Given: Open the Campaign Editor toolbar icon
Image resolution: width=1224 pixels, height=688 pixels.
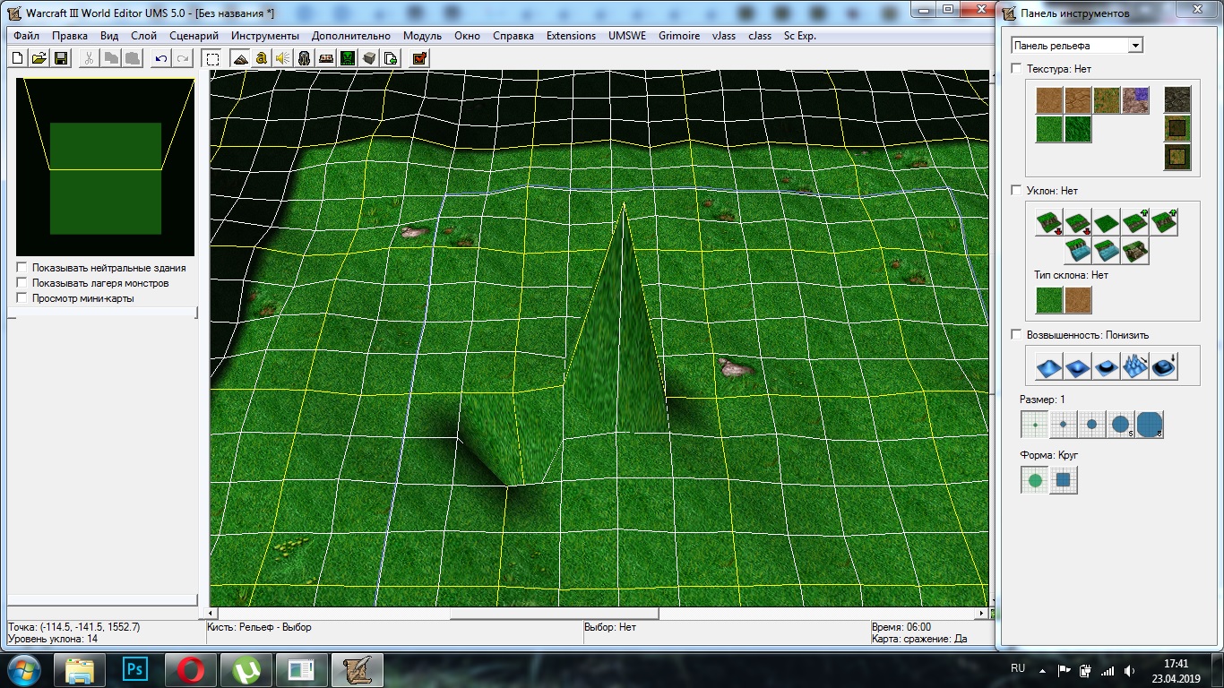Looking at the screenshot, I should tap(325, 58).
